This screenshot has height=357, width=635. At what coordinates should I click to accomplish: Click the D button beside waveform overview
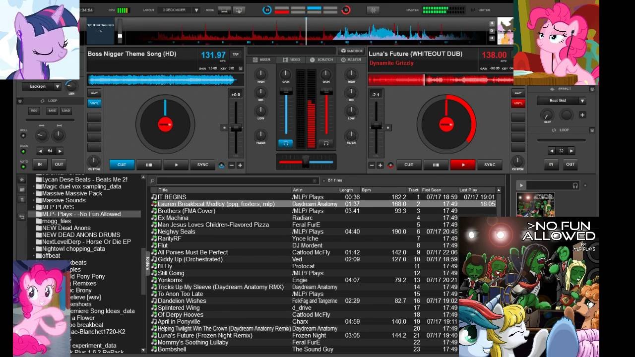coord(492,31)
